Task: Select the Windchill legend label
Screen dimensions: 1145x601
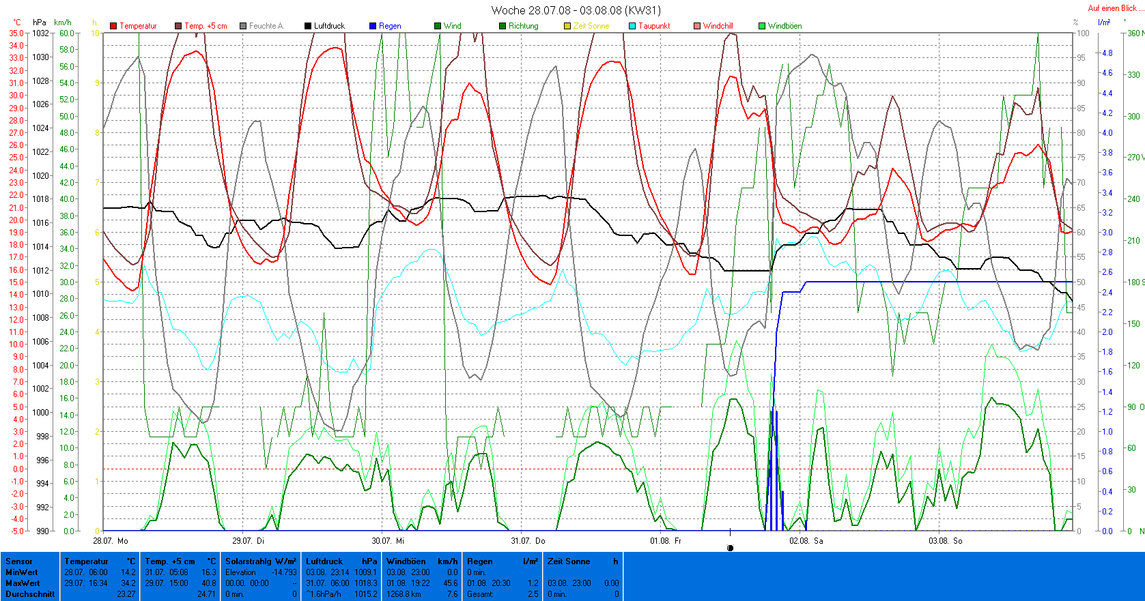Action: [x=718, y=26]
